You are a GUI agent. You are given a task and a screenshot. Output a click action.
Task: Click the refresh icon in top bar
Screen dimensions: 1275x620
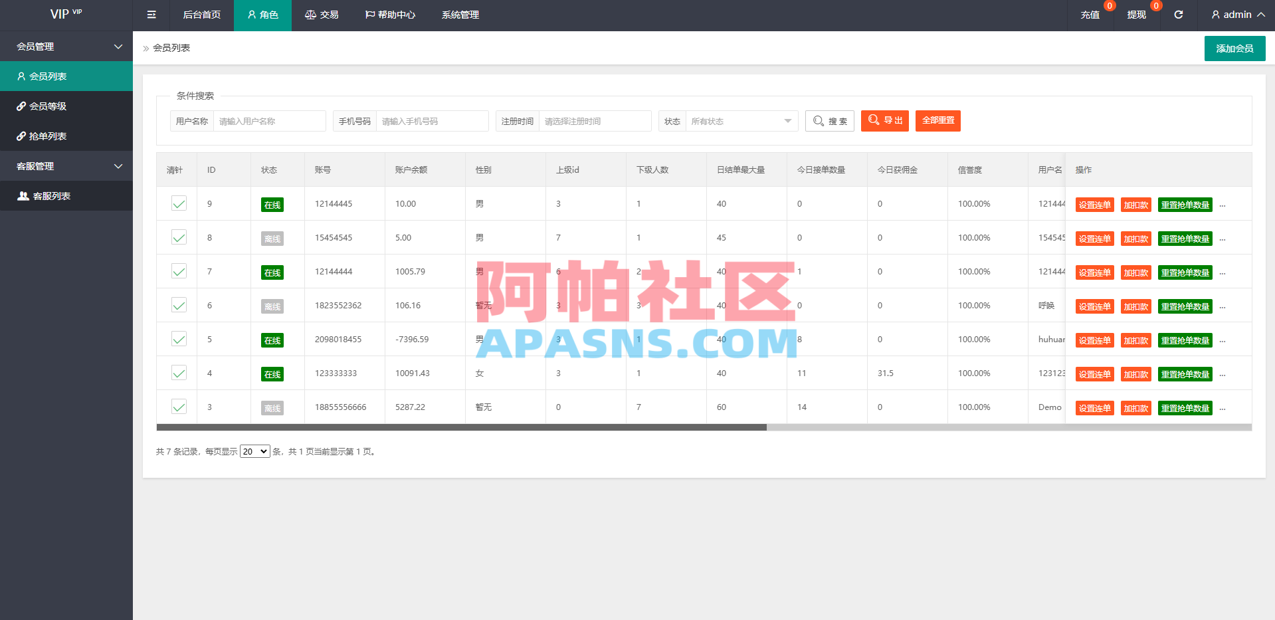(1178, 14)
